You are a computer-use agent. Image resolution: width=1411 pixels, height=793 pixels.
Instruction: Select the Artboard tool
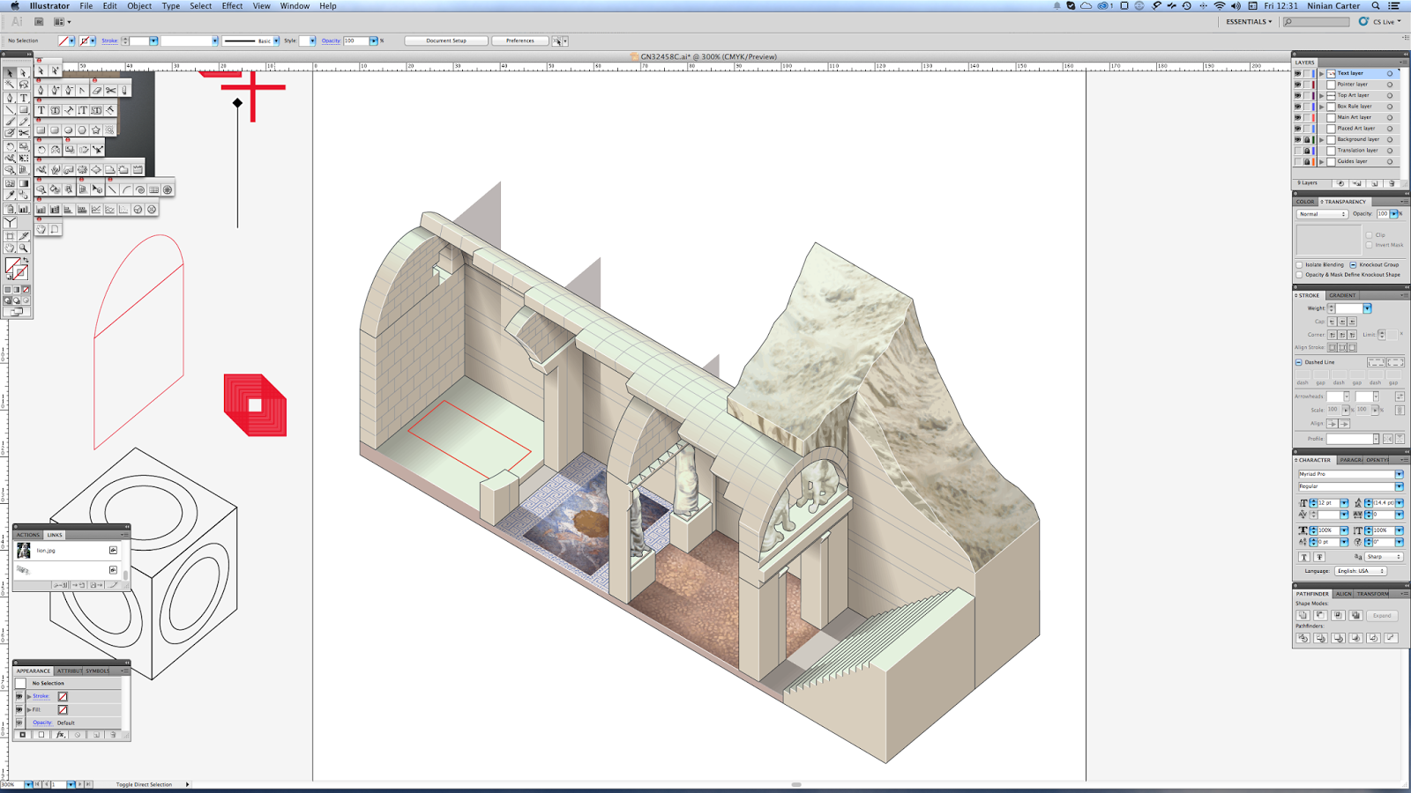pos(10,236)
